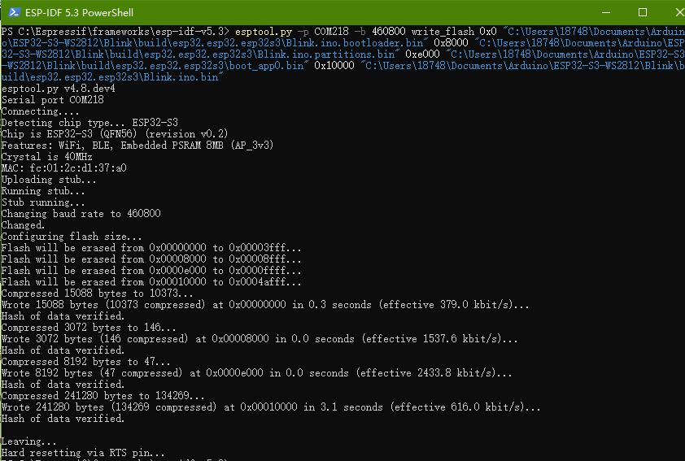Image resolution: width=685 pixels, height=461 pixels.
Task: Close the ESP-IDF PowerShell window
Action: [679, 12]
